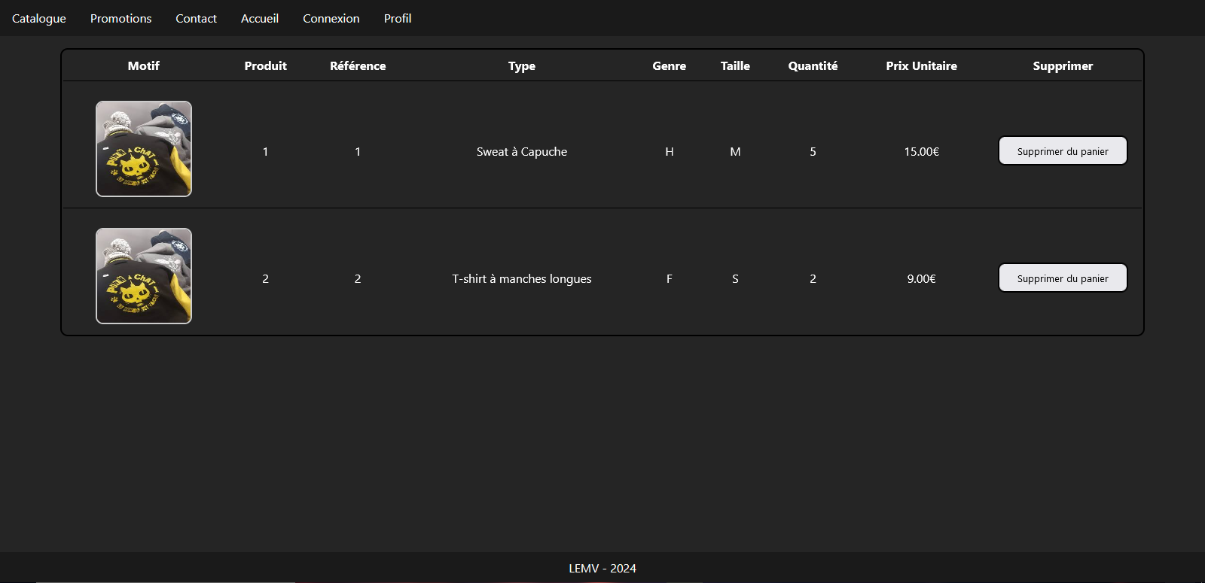Select the T-shirt à manches longues text
The width and height of the screenshot is (1205, 583).
522,279
